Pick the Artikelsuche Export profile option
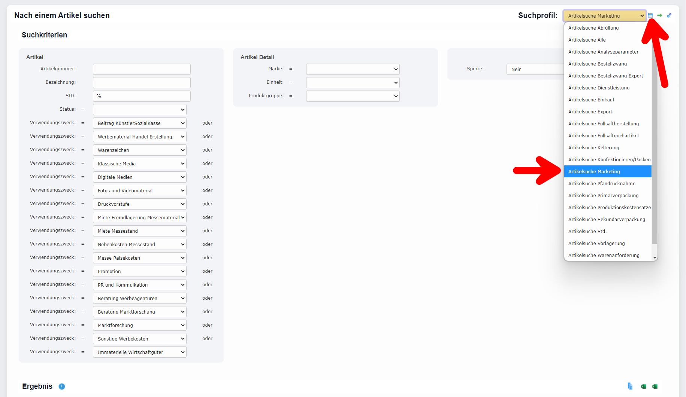The width and height of the screenshot is (686, 397). 590,112
